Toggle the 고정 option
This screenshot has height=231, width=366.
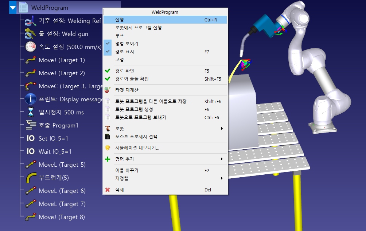(x=165, y=60)
